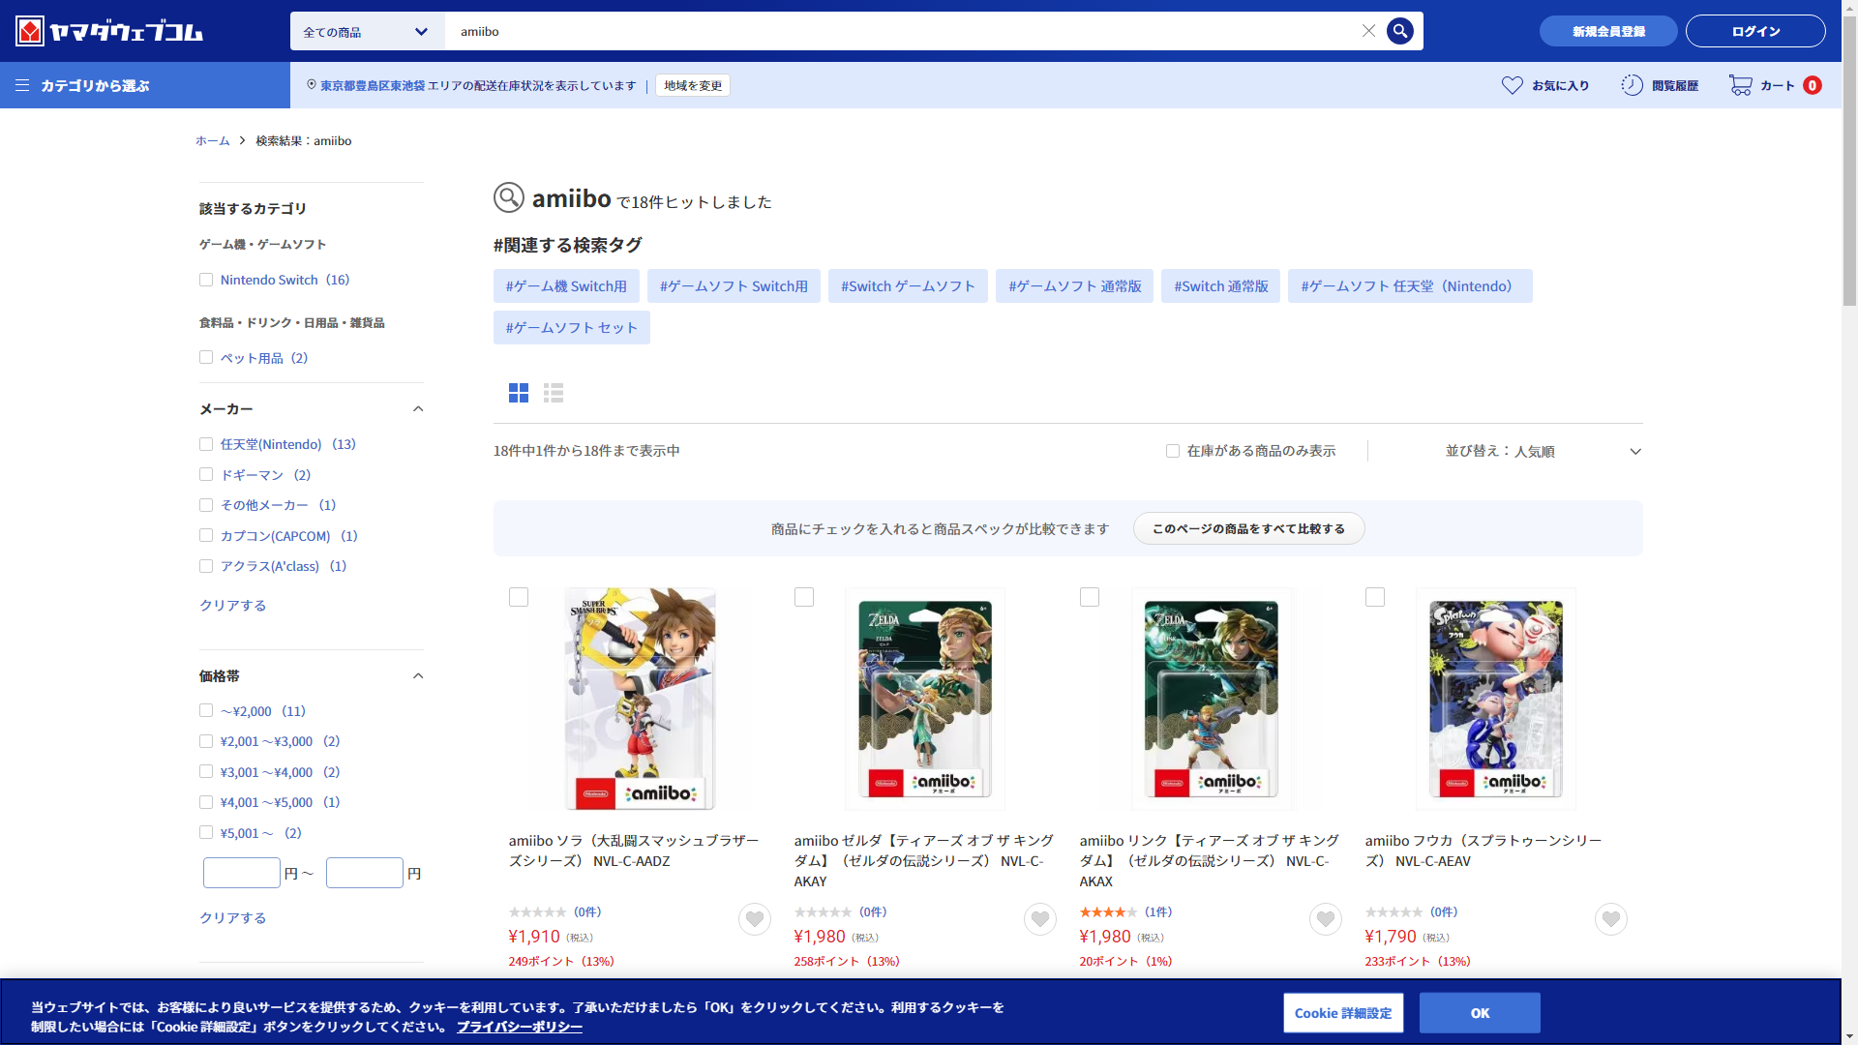The height and width of the screenshot is (1045, 1858).
Task: Open browsing history clock icon
Action: click(x=1632, y=85)
